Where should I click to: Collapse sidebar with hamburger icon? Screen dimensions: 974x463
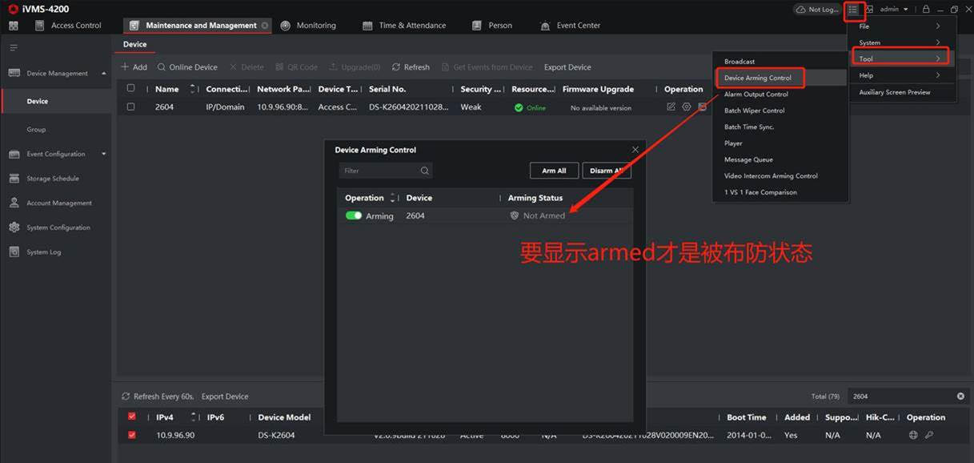pos(14,48)
